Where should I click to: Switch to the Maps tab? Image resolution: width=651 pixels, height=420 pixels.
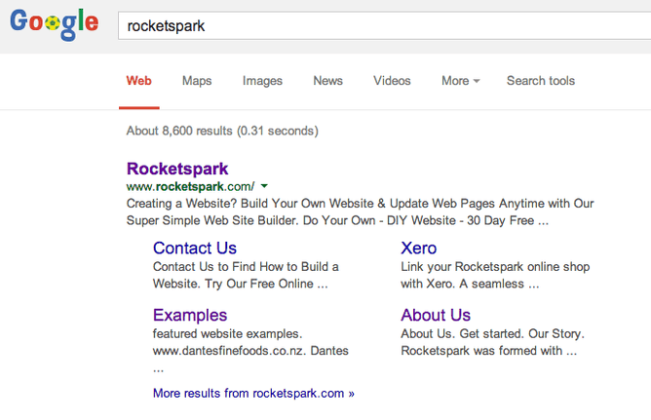197,81
